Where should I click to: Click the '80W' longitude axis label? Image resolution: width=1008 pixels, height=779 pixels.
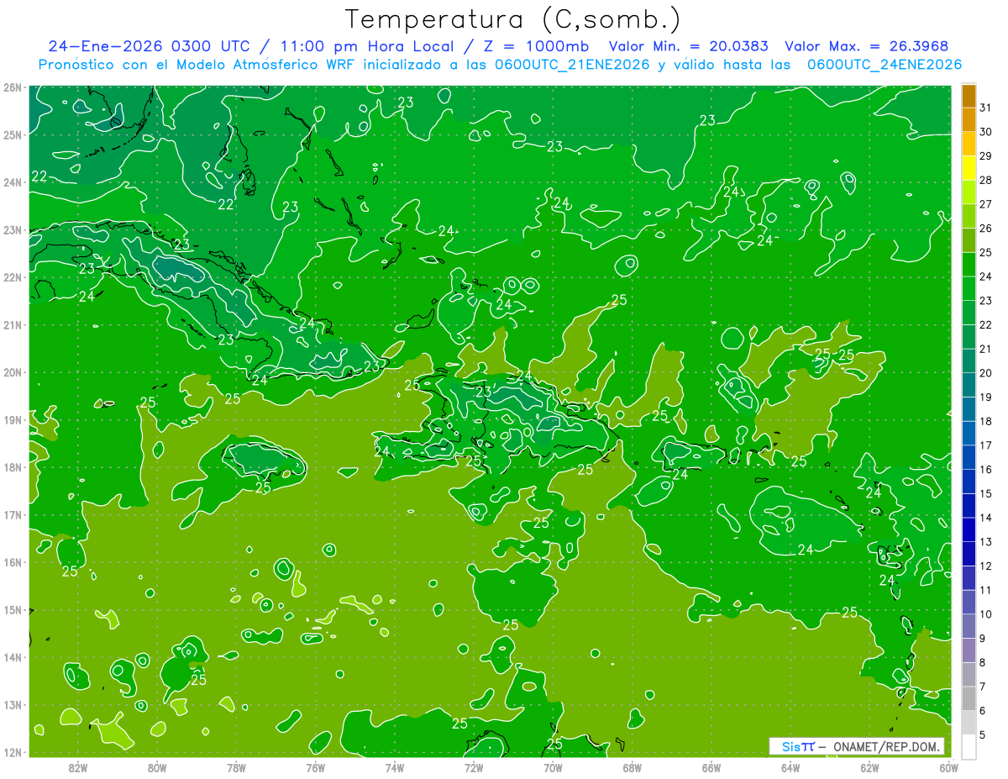tap(156, 767)
